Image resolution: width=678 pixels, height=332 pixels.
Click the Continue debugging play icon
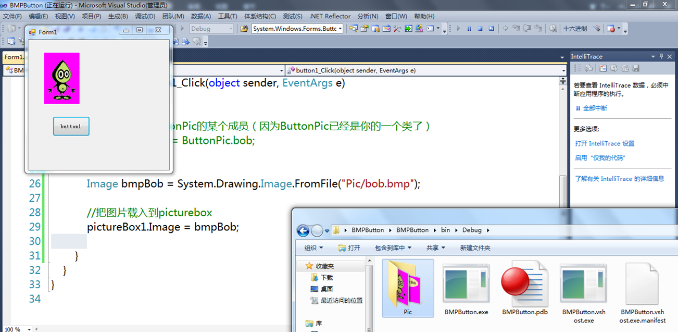[458, 29]
